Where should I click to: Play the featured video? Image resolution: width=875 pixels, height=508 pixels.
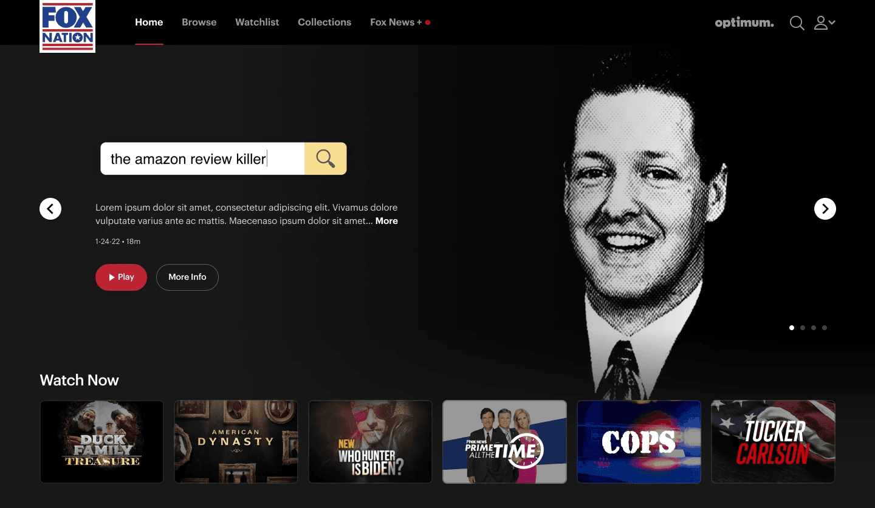point(121,277)
